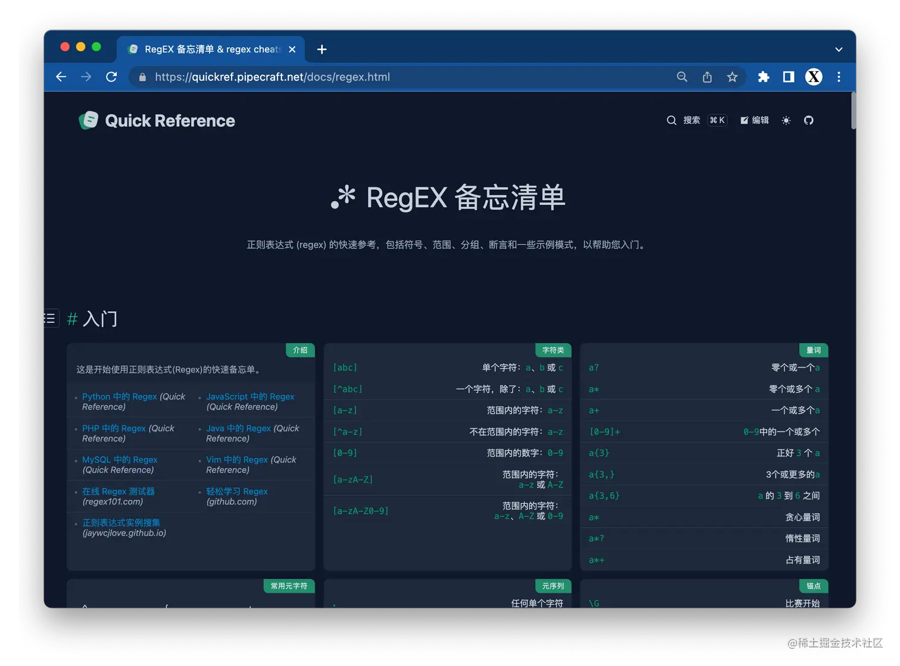Open the zoom magnifier in address bar
The width and height of the screenshot is (900, 666).
pyautogui.click(x=682, y=77)
